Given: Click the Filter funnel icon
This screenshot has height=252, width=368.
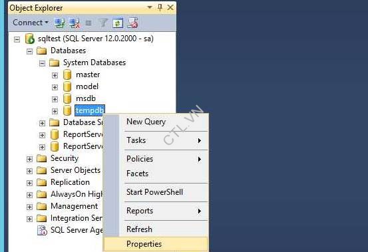Looking at the screenshot, I should click(102, 23).
